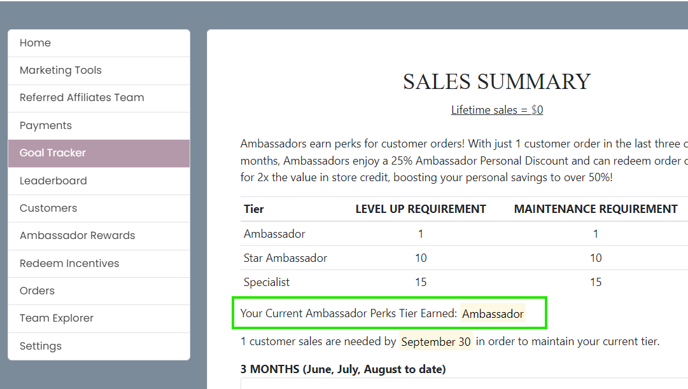This screenshot has height=389, width=688.
Task: Click the Lifetime sales link
Action: click(x=497, y=110)
